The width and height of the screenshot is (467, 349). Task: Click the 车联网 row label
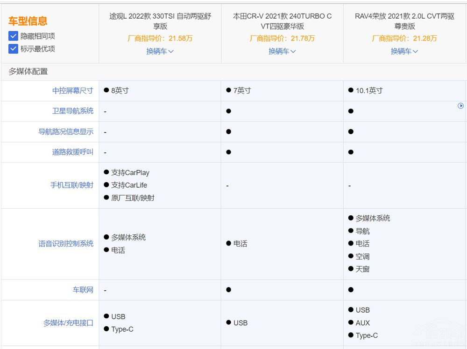83,290
